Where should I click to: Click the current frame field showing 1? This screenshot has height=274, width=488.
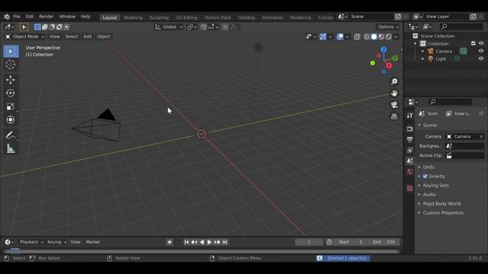[x=309, y=242]
